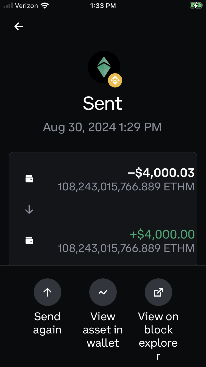
Task: Tap the recipient wallet icon
Action: coord(29,240)
